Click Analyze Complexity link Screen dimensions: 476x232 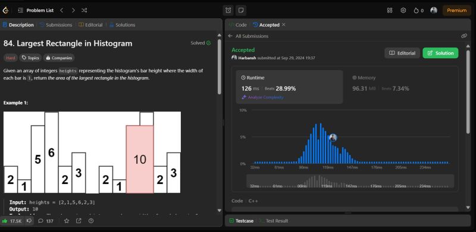point(262,97)
